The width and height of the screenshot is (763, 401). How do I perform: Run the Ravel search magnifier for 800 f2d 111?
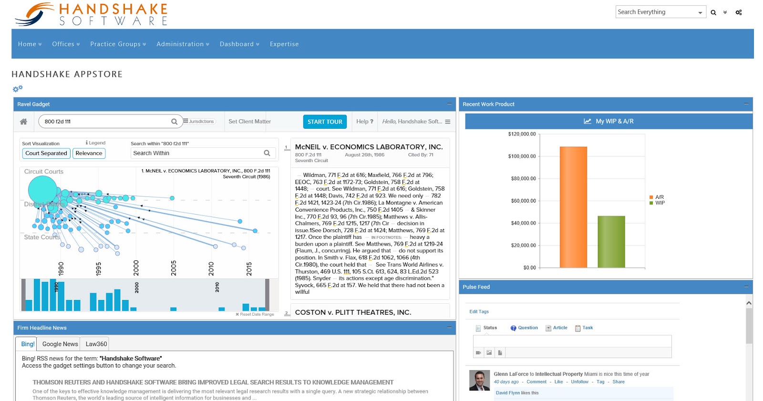pyautogui.click(x=175, y=122)
